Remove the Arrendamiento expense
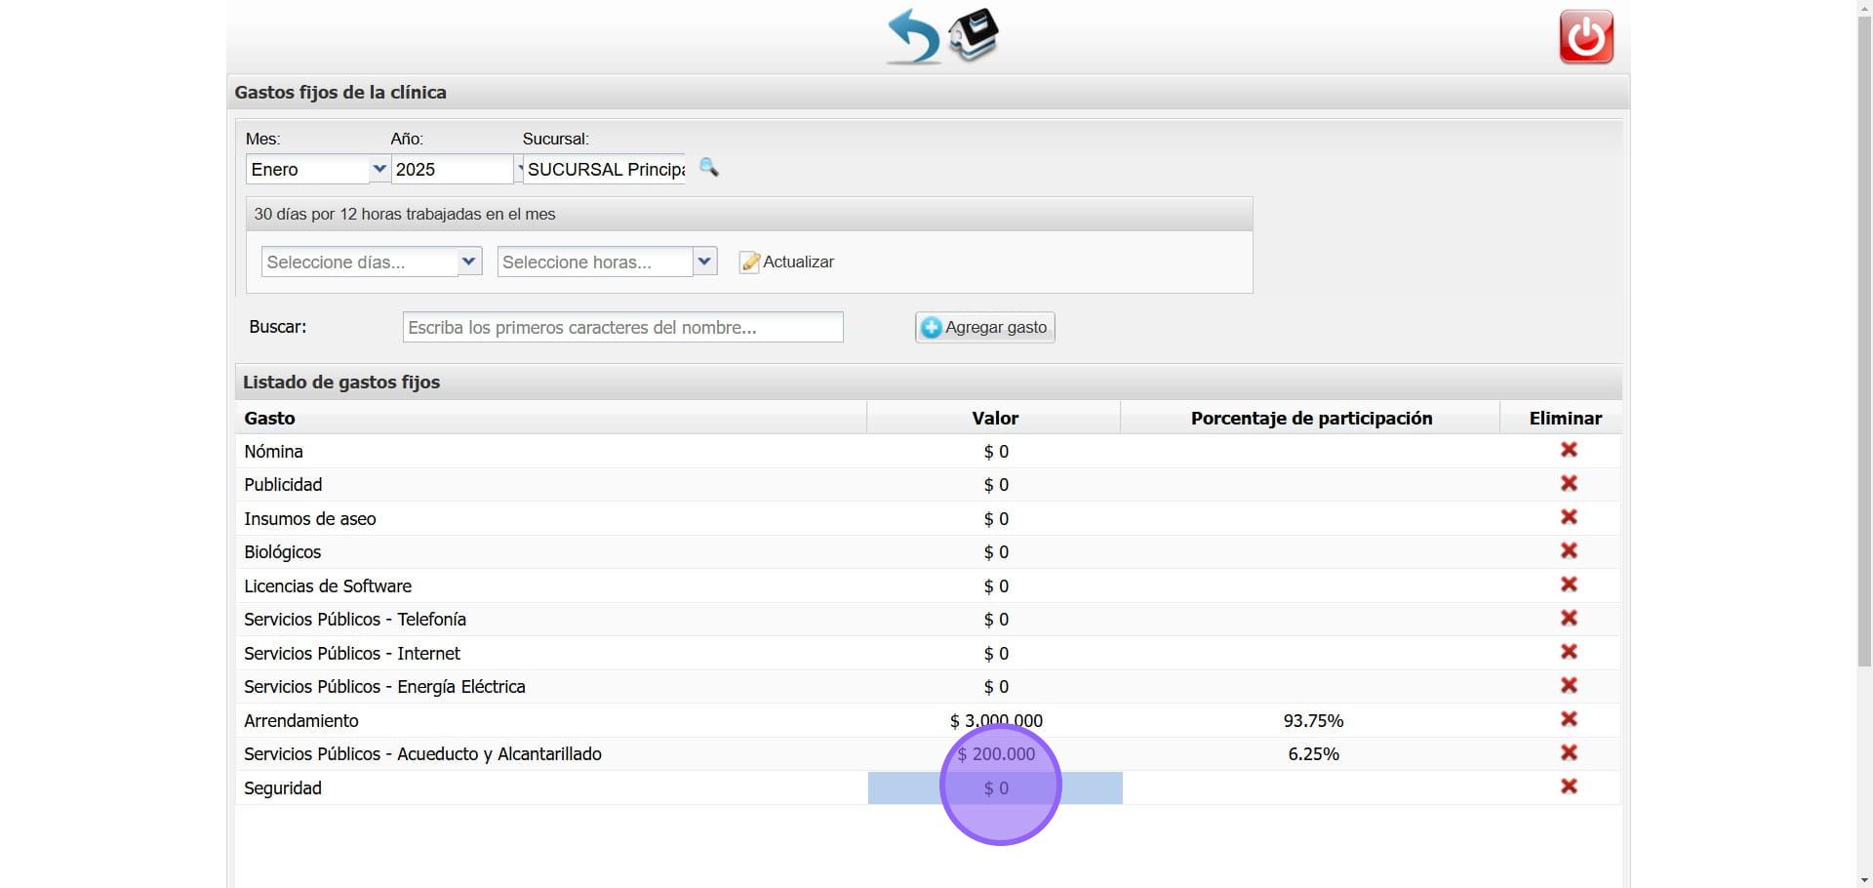Viewport: 1873px width, 888px height. [1569, 719]
